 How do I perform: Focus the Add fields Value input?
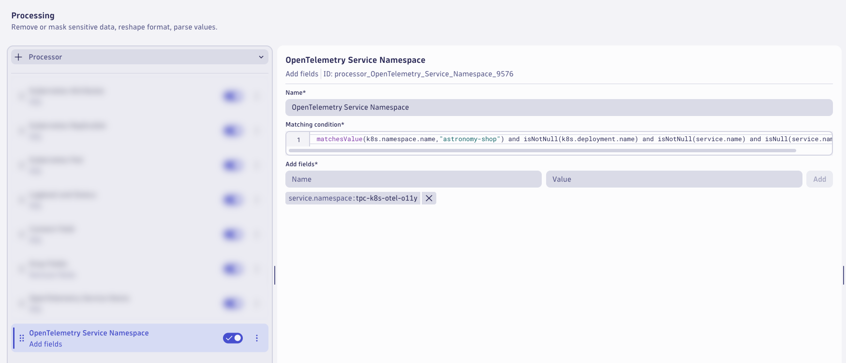pos(674,179)
